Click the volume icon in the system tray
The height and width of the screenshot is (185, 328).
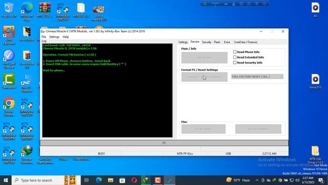pos(297,180)
